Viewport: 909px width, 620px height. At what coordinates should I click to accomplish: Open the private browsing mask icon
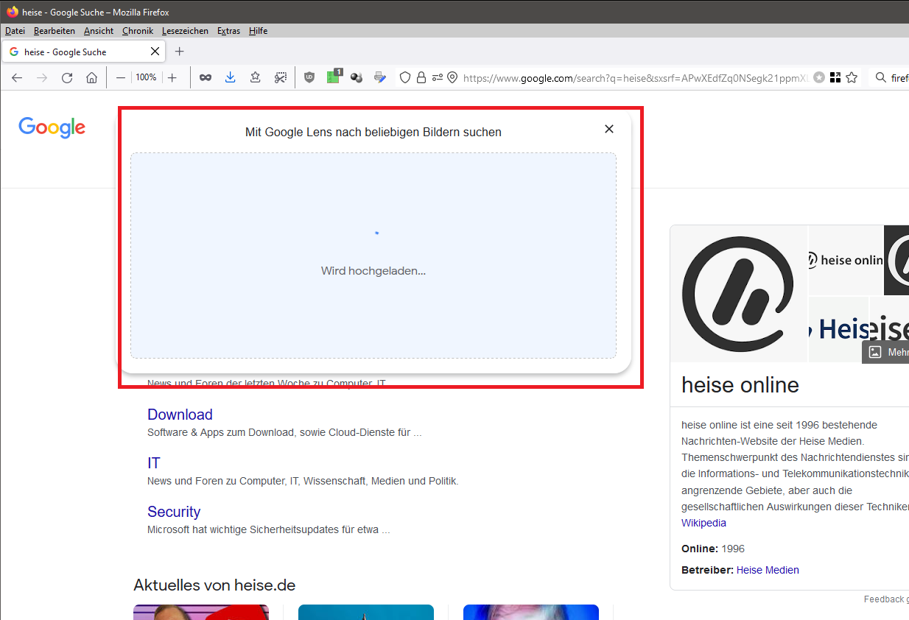[206, 77]
